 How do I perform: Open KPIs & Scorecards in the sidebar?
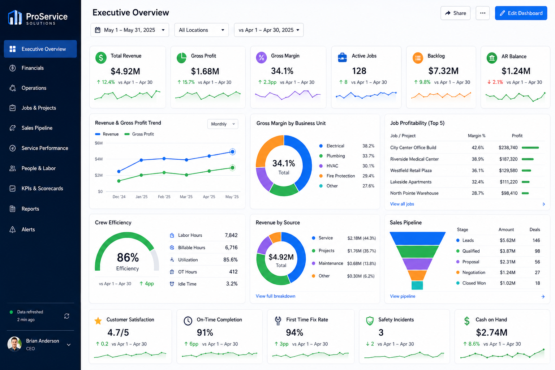(40, 189)
